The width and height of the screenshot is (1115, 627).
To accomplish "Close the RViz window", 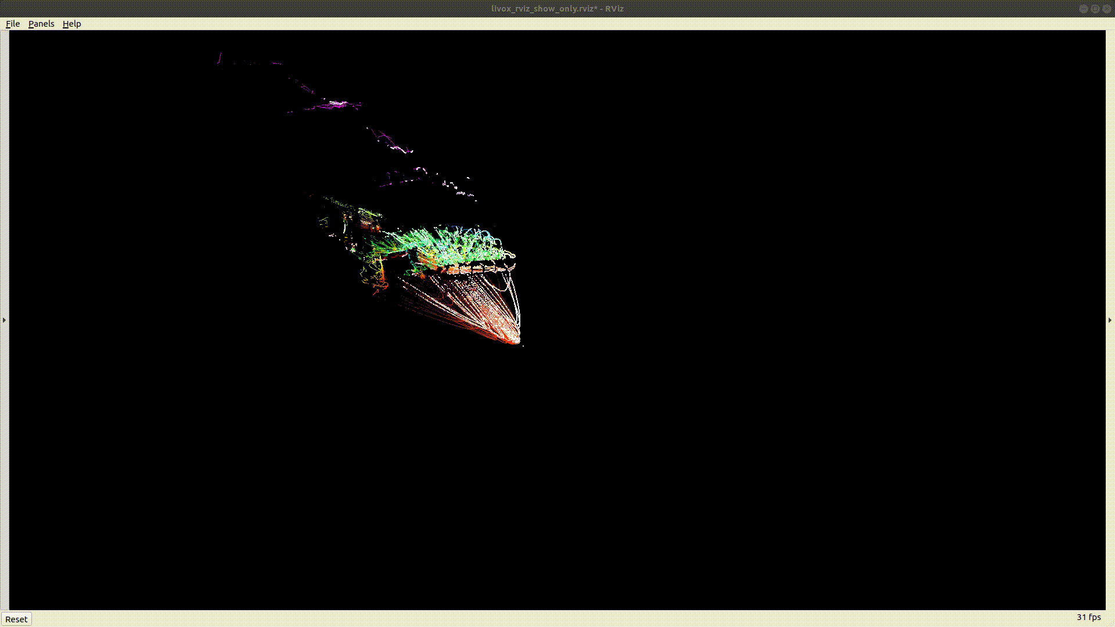I will 1106,9.
